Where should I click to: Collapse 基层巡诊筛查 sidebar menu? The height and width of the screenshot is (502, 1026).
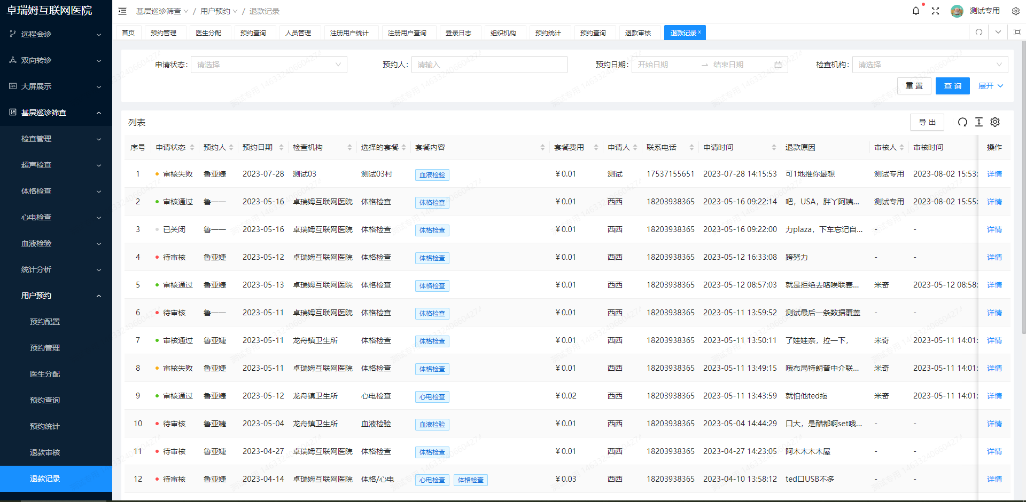coord(56,113)
